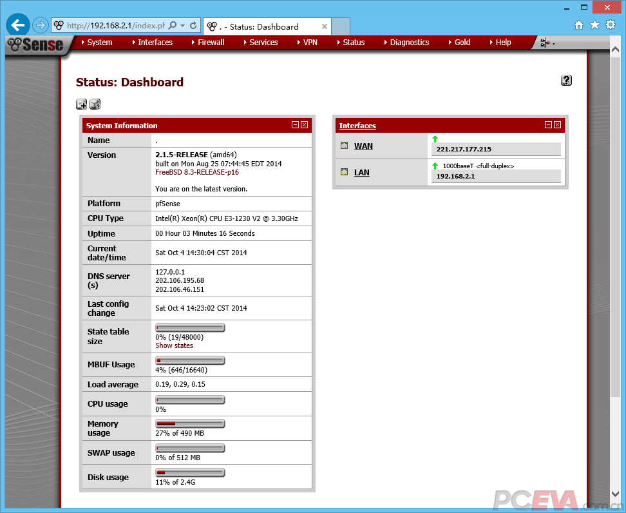Click the LAN interface icon
Screen dimensions: 626x513
pos(344,172)
